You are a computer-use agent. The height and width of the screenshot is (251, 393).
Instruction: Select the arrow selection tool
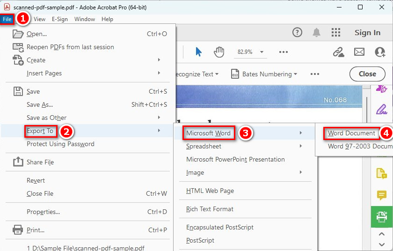point(198,52)
